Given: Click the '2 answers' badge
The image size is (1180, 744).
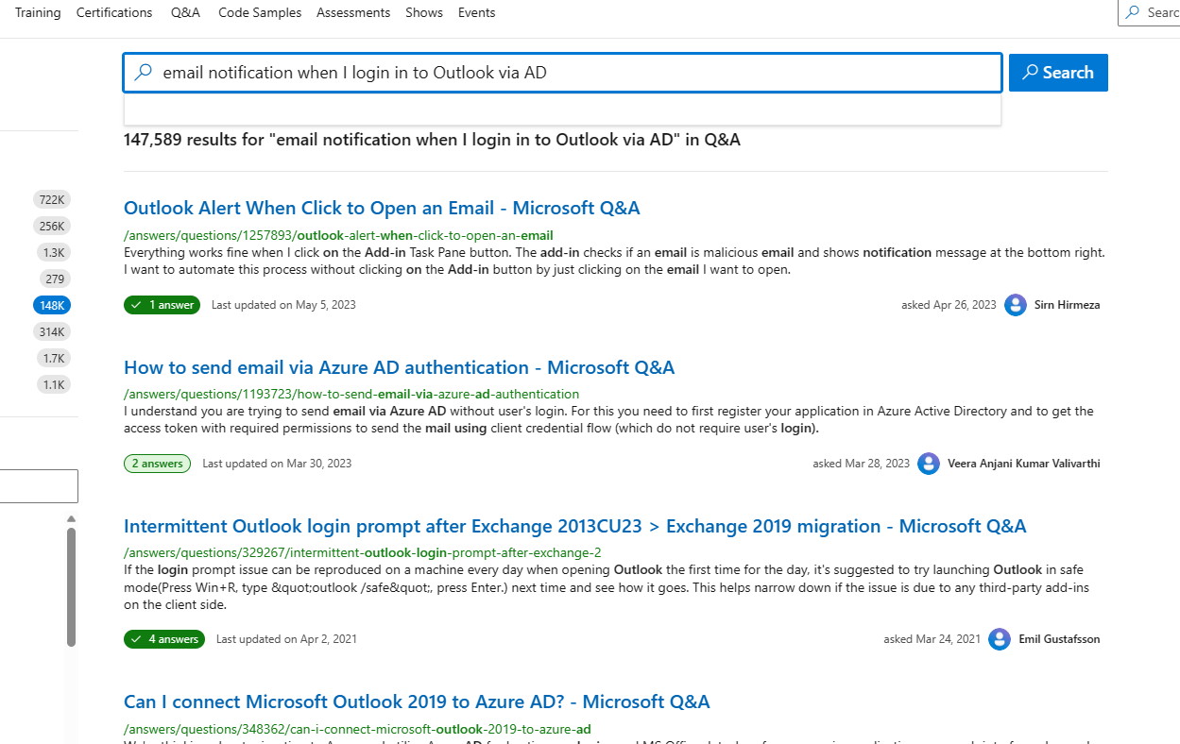Looking at the screenshot, I should coord(157,464).
